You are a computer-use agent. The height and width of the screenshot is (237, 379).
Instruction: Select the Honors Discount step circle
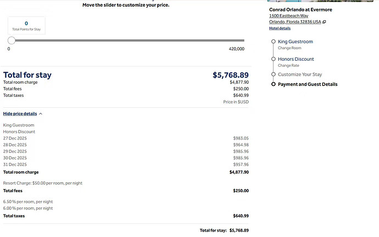(274, 59)
